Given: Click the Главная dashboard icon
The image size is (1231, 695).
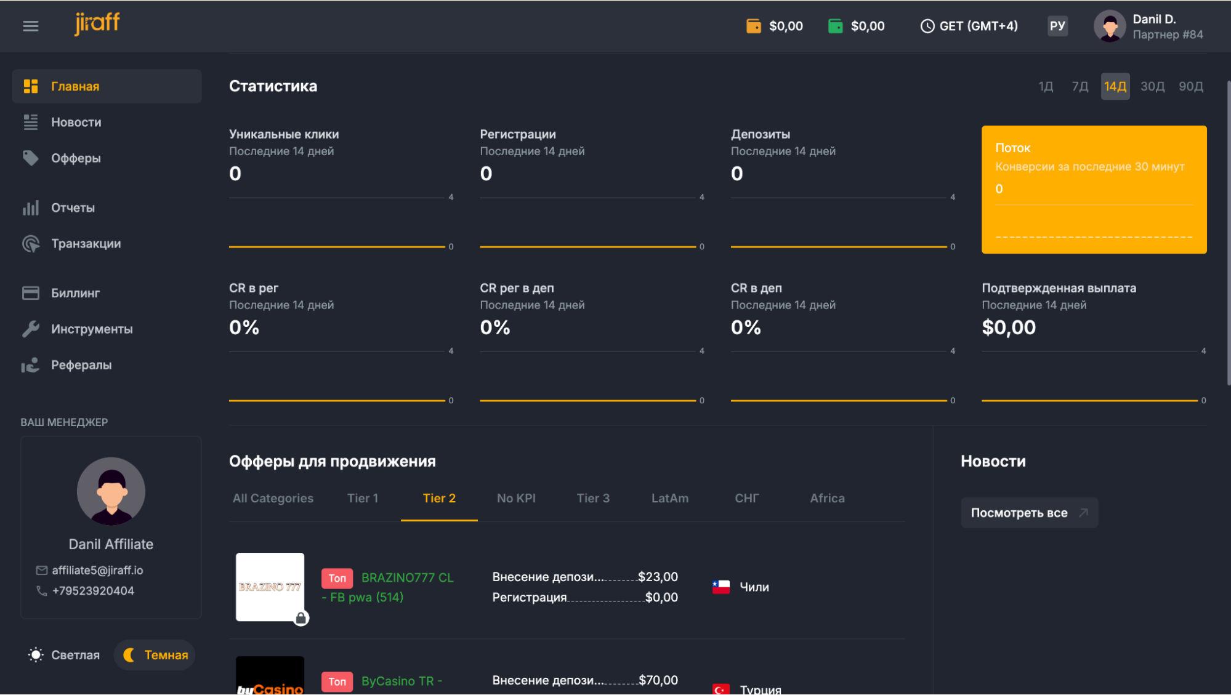Looking at the screenshot, I should point(31,86).
